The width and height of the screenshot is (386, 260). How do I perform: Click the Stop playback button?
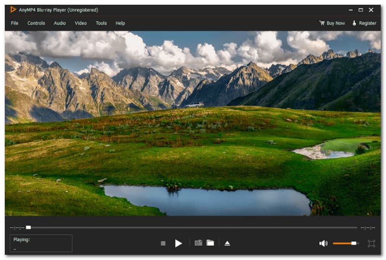click(x=163, y=244)
